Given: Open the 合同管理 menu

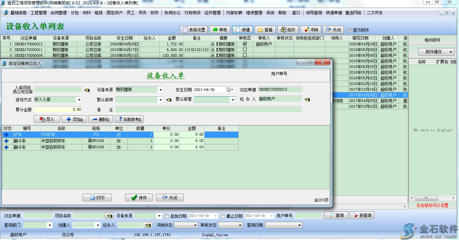Looking at the screenshot, I should (59, 13).
